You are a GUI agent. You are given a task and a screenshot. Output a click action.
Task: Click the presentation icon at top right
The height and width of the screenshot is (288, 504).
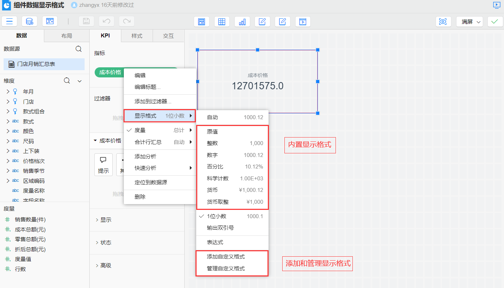[497, 5]
